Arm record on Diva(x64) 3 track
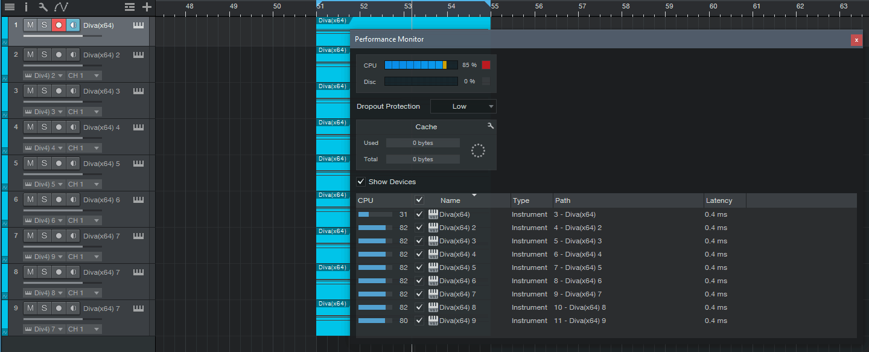Viewport: 869px width, 352px height. click(x=59, y=91)
